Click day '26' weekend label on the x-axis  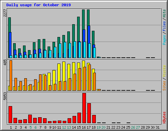(133, 127)
